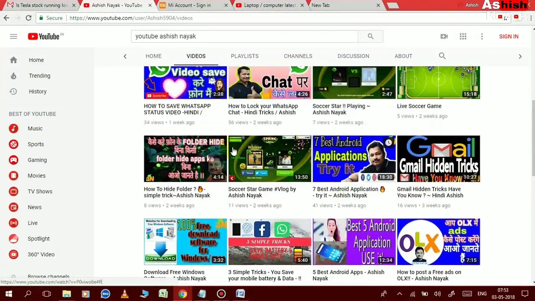Click the News category icon
Viewport: 535px width, 301px height.
pyautogui.click(x=13, y=207)
